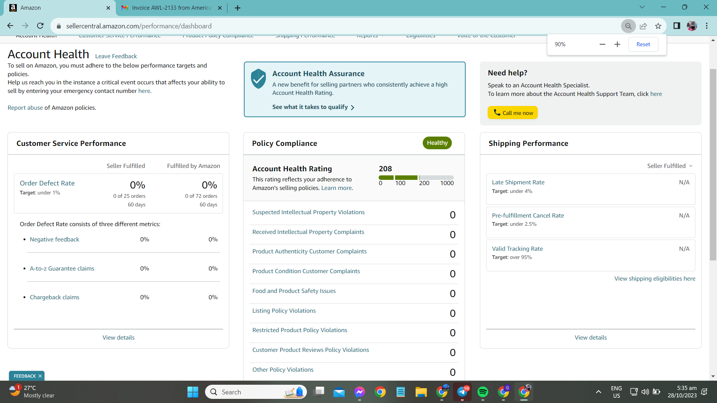Click the Call me now button
The width and height of the screenshot is (717, 403).
click(x=512, y=113)
